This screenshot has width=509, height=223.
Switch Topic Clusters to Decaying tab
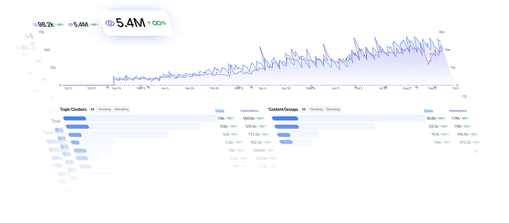[x=121, y=109]
